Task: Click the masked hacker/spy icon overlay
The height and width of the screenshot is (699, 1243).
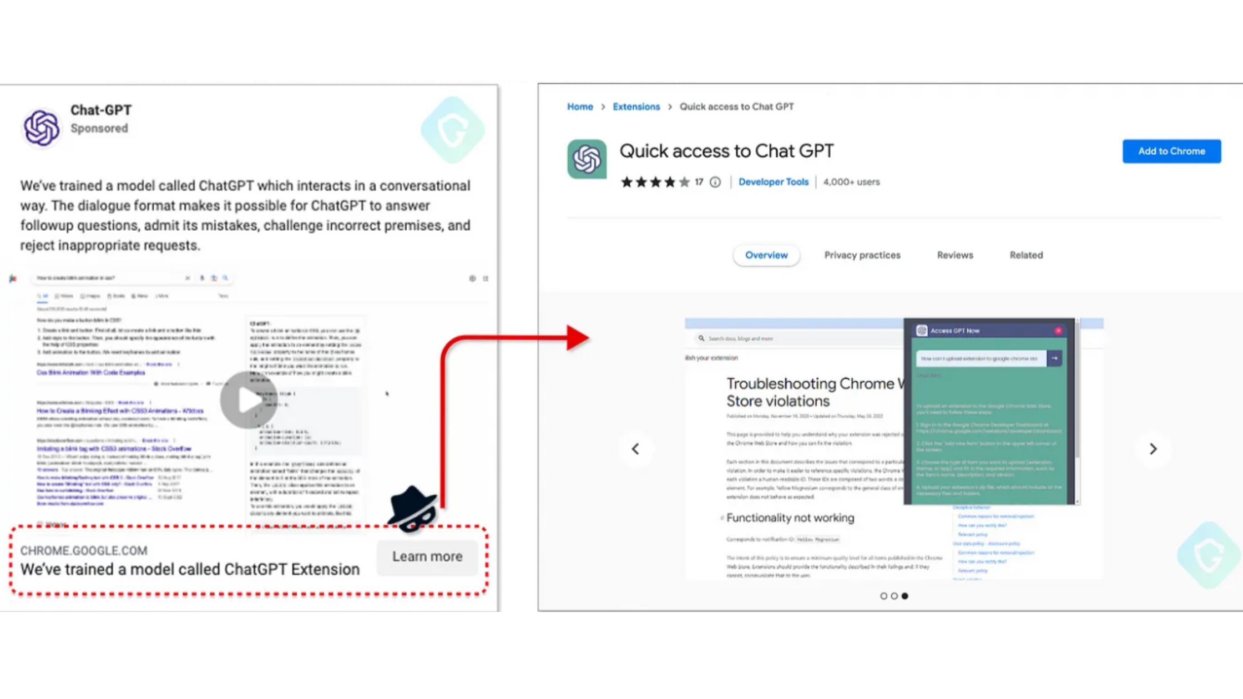Action: [x=412, y=509]
